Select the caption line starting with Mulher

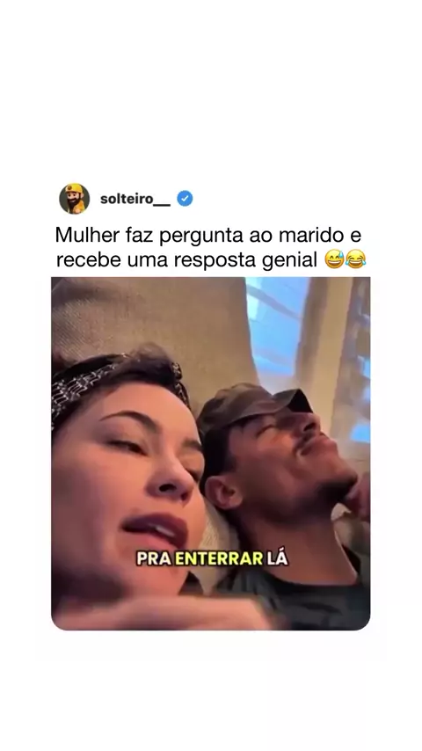(207, 235)
